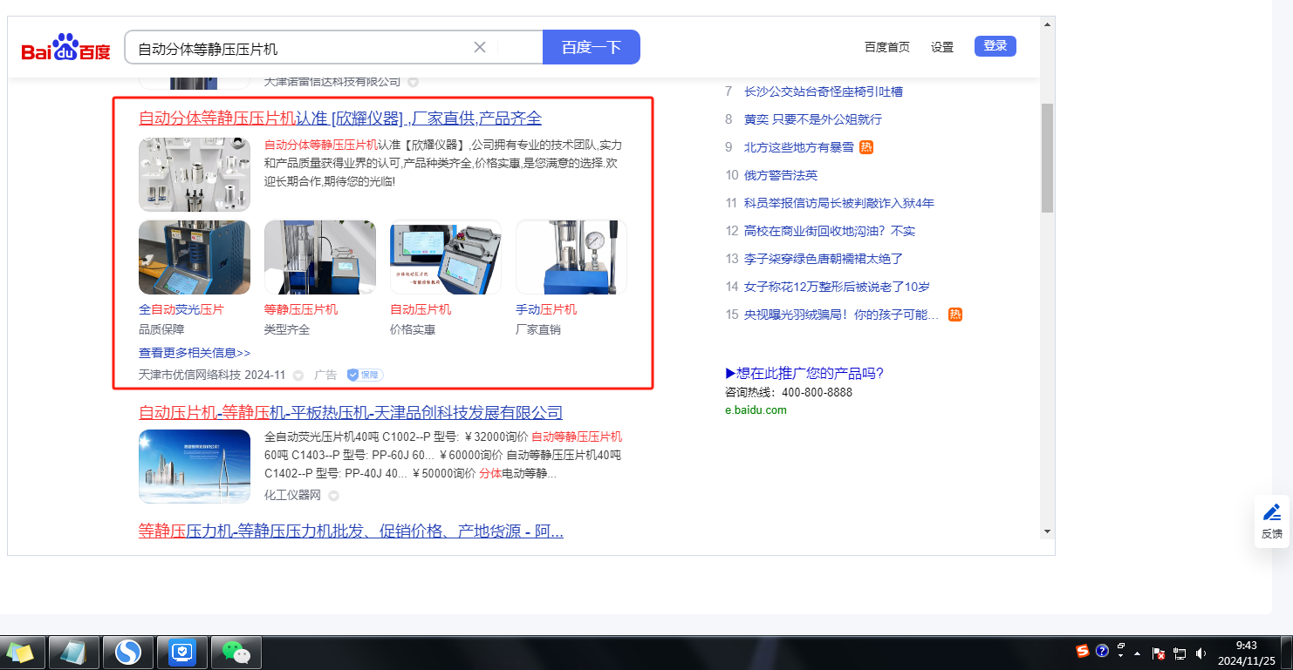
Task: Open the network status tray icon
Action: (x=1180, y=653)
